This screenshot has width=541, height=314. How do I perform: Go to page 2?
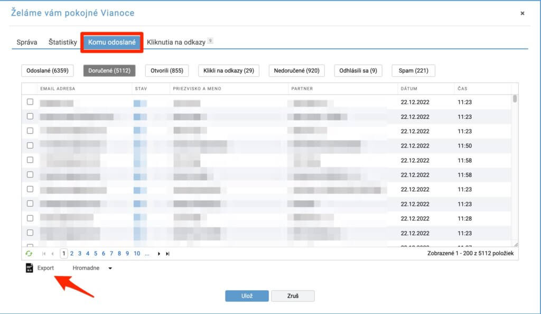click(x=72, y=254)
